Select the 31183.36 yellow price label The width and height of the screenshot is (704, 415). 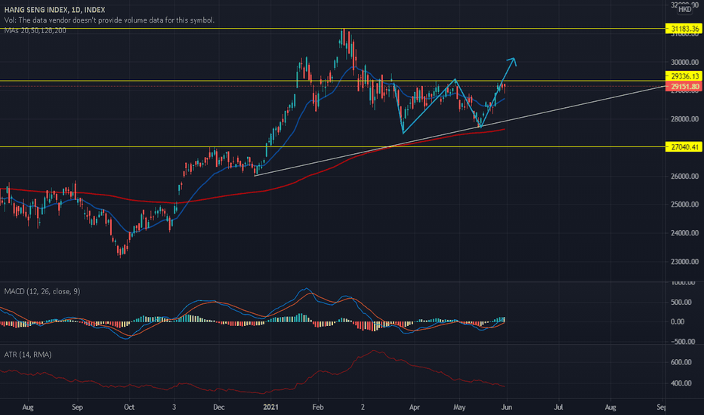[x=684, y=29]
